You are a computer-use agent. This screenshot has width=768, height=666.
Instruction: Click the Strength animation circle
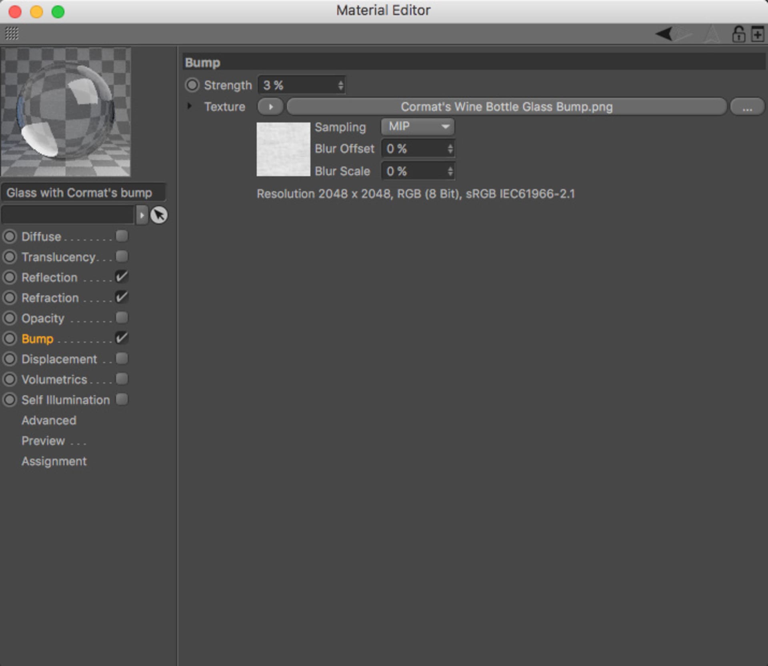[x=192, y=85]
